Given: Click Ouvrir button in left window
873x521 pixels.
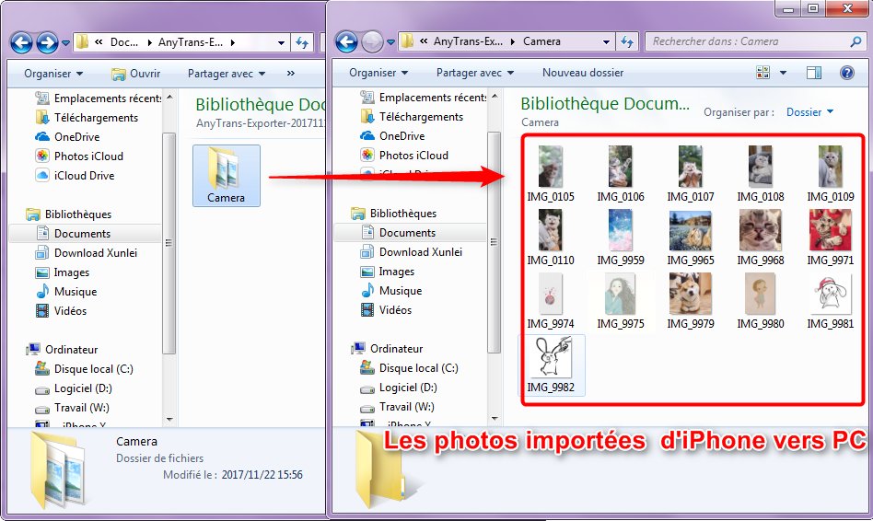Looking at the screenshot, I should coord(136,74).
